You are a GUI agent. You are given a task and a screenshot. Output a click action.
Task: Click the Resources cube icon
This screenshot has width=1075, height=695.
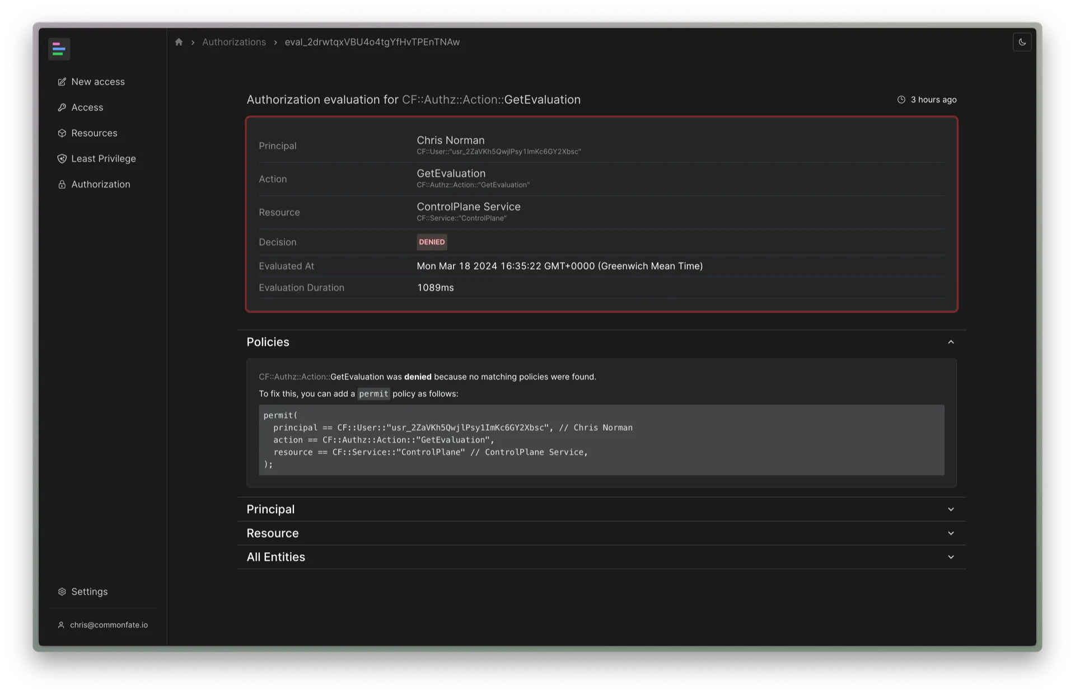pos(62,133)
